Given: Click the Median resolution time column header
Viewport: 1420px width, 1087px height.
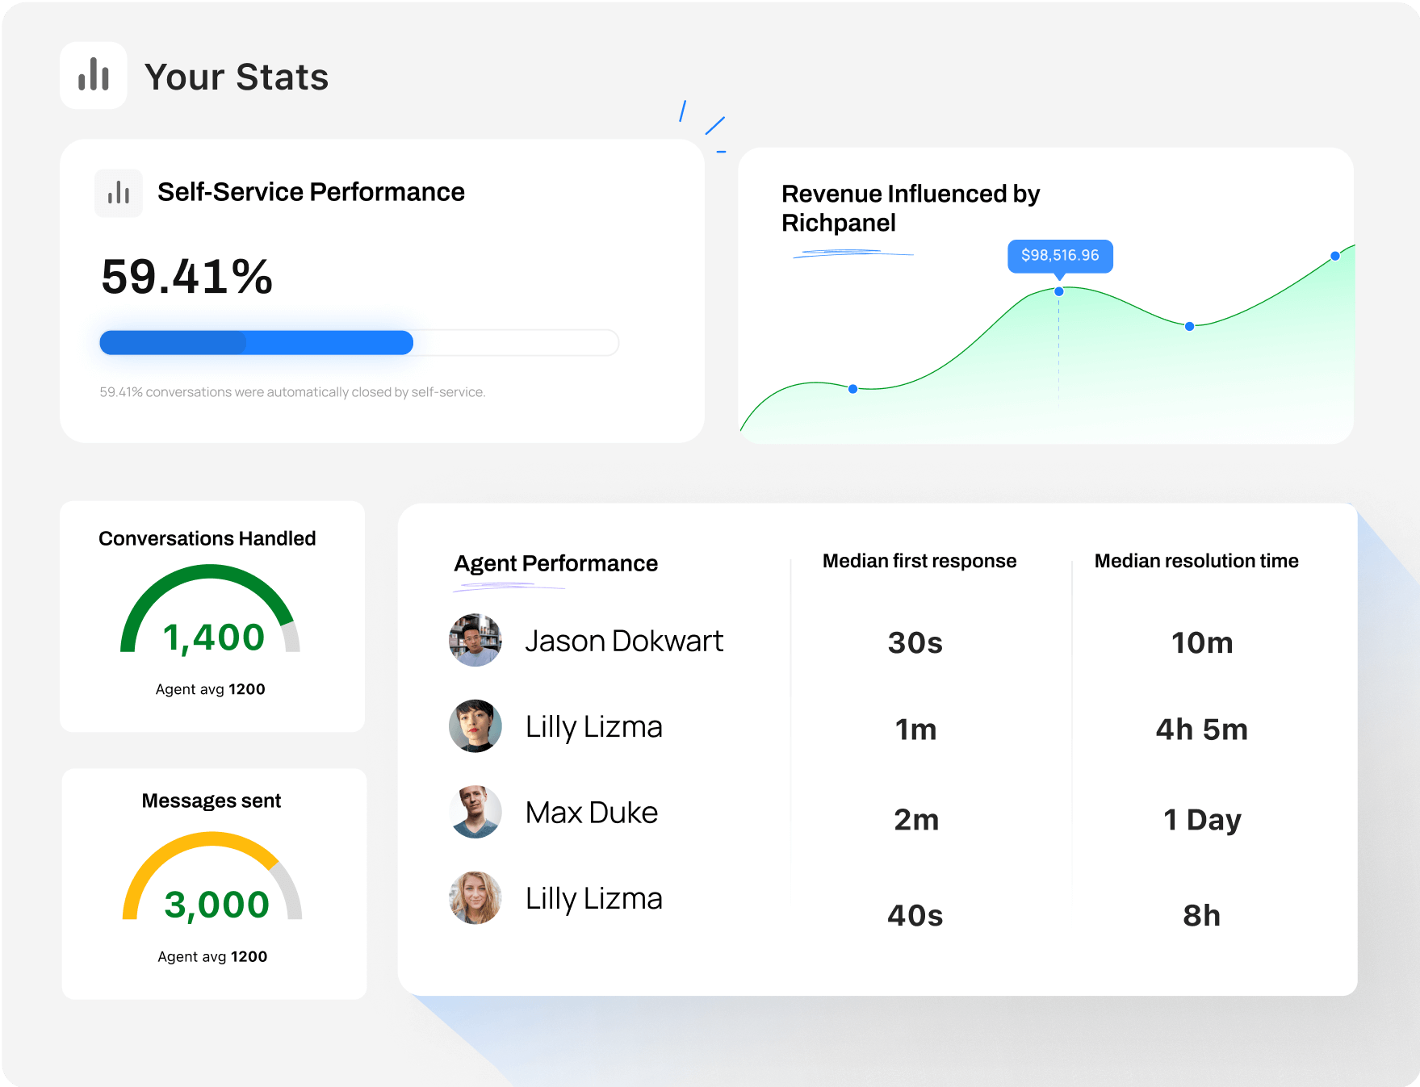Looking at the screenshot, I should click(1196, 561).
